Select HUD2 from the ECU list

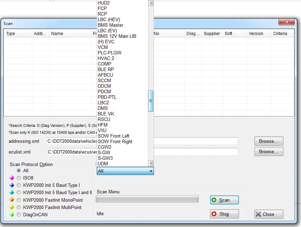click(122, 3)
